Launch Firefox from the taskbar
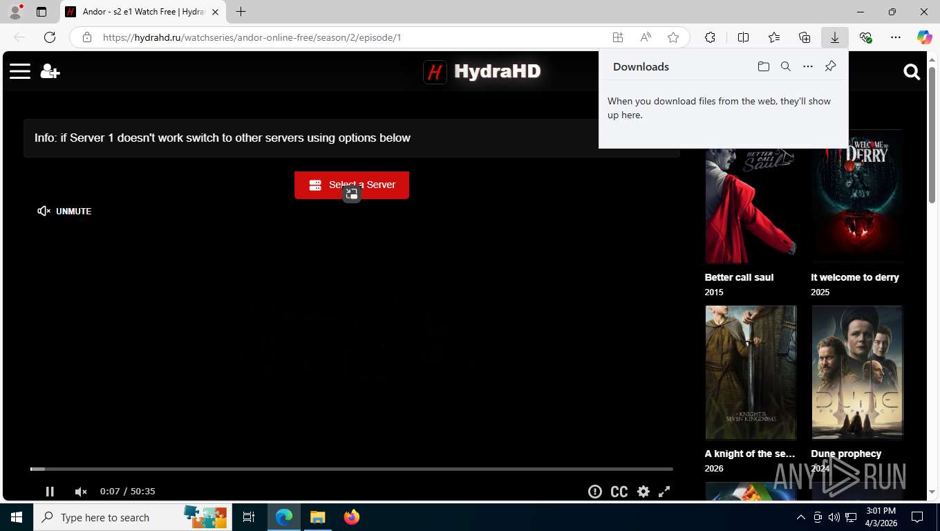This screenshot has height=531, width=940. pyautogui.click(x=352, y=517)
